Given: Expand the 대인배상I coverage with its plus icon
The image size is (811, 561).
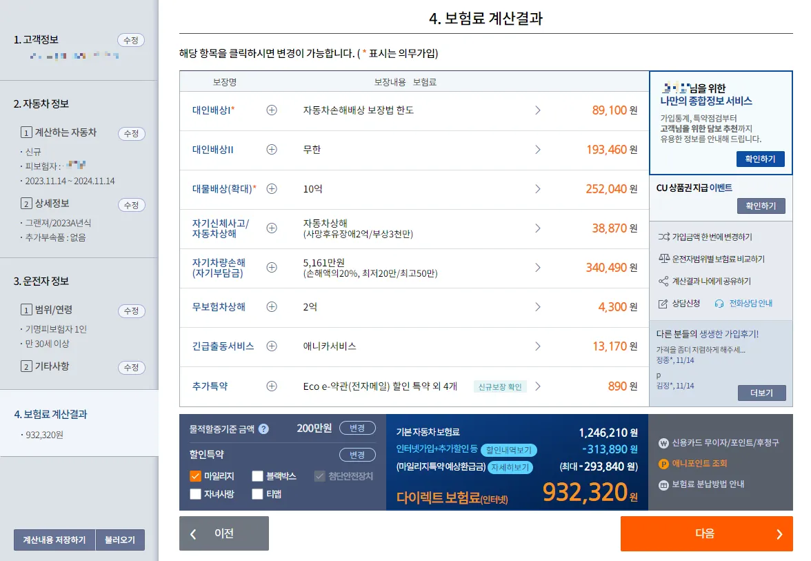Looking at the screenshot, I should coord(272,110).
